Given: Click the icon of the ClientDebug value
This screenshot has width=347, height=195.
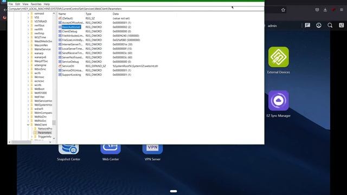Looking at the screenshot, I should click(60, 31).
